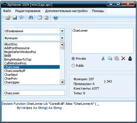Minimize the ApiViewer window
The width and height of the screenshot is (137, 123).
[111, 4]
